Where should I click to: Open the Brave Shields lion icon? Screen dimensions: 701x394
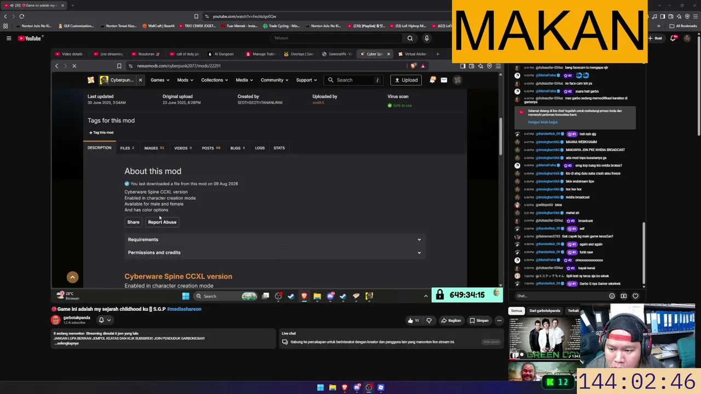pyautogui.click(x=413, y=66)
